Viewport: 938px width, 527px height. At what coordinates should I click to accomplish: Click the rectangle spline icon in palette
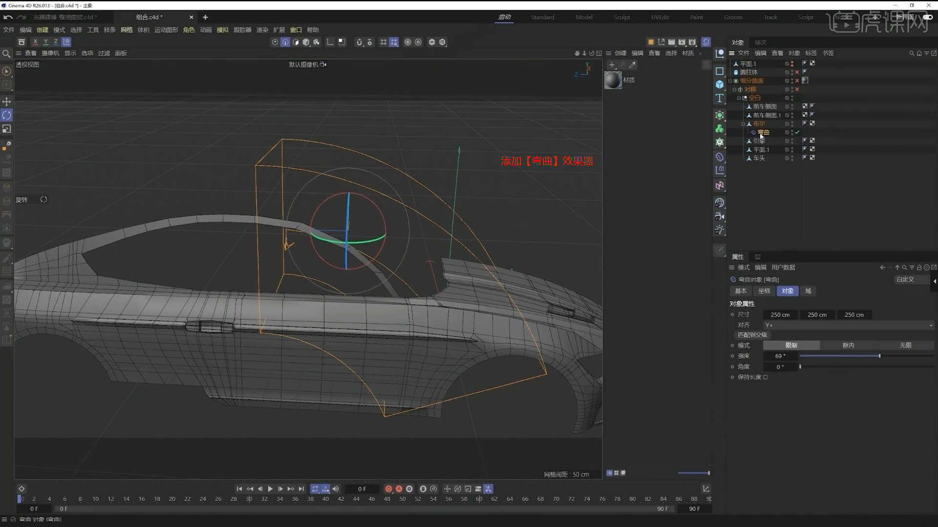pos(720,71)
